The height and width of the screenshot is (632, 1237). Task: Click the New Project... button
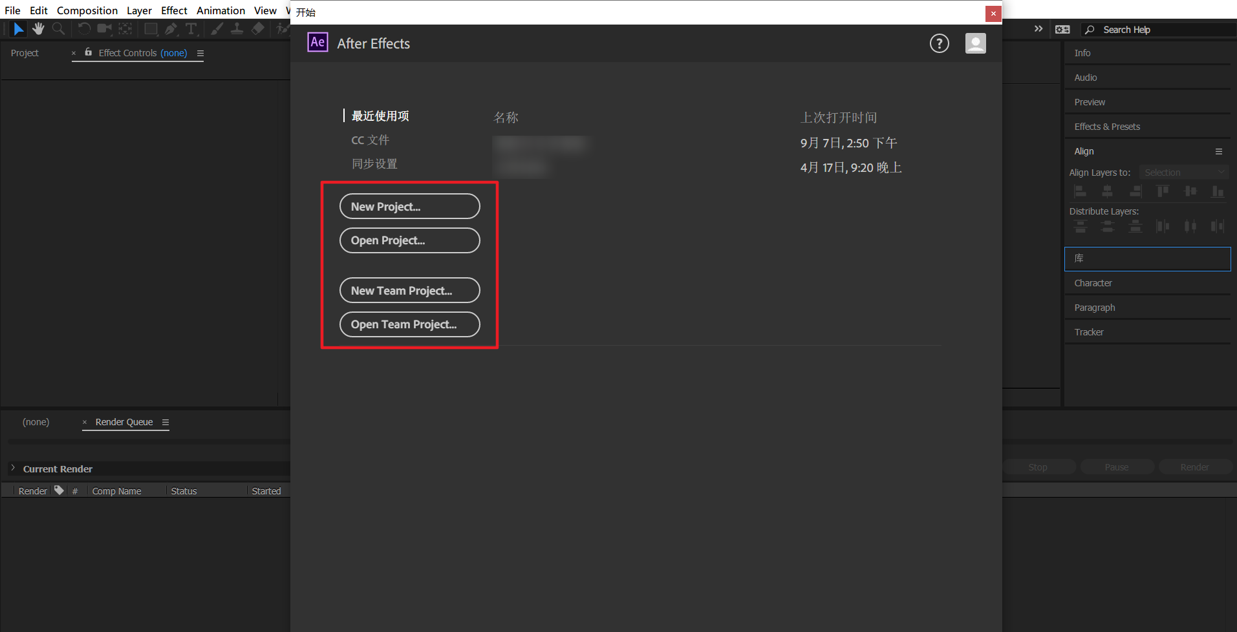click(410, 206)
